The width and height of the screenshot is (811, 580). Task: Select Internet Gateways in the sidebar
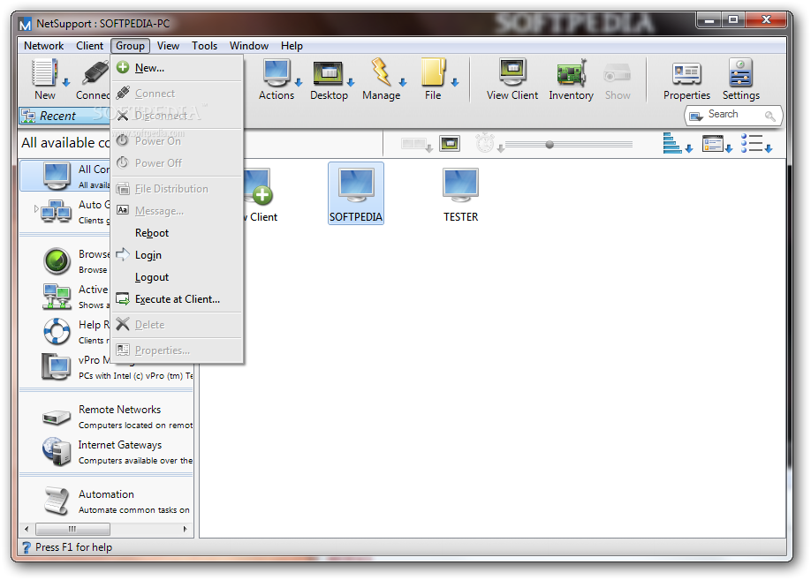pyautogui.click(x=107, y=452)
